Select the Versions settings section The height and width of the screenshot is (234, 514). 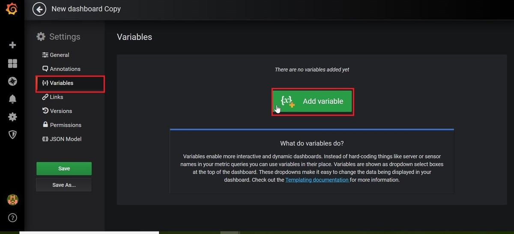pyautogui.click(x=57, y=111)
